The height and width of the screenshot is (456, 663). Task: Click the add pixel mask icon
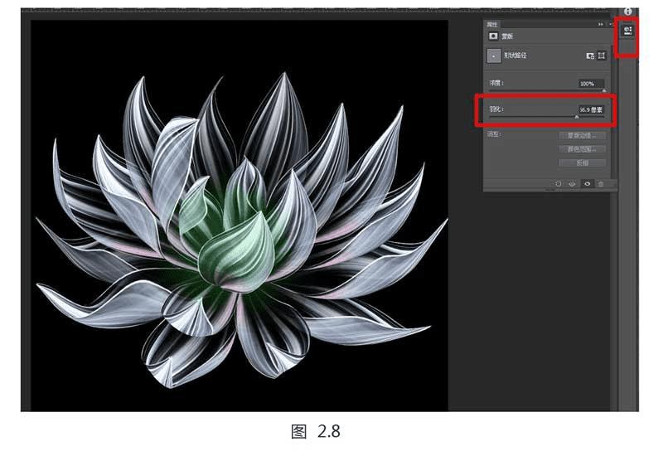590,56
